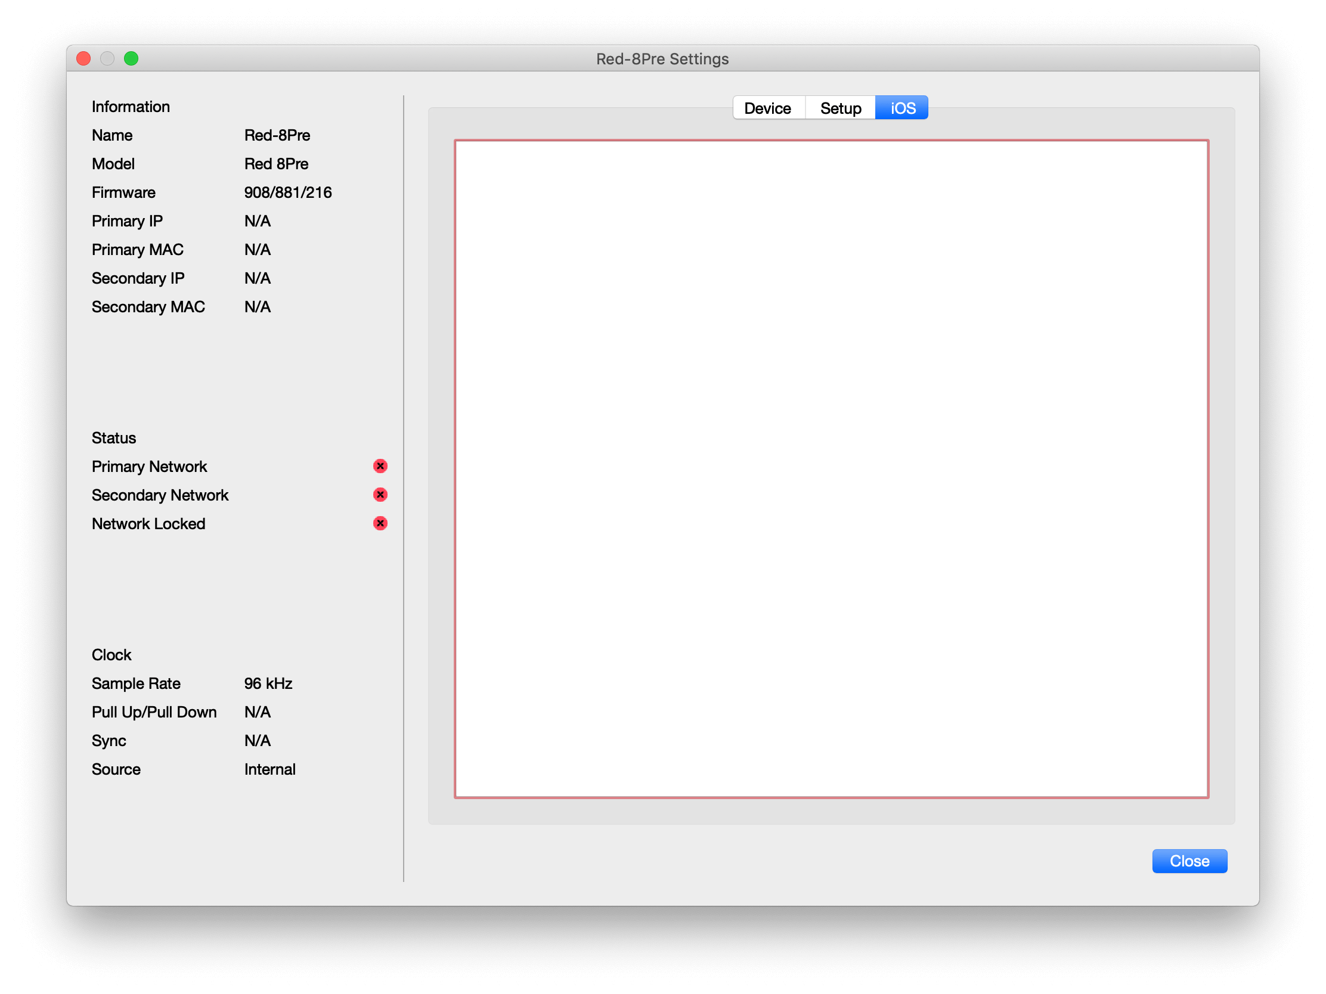Screen dimensions: 1326x994
Task: Click the Status section heading
Action: [x=114, y=439]
